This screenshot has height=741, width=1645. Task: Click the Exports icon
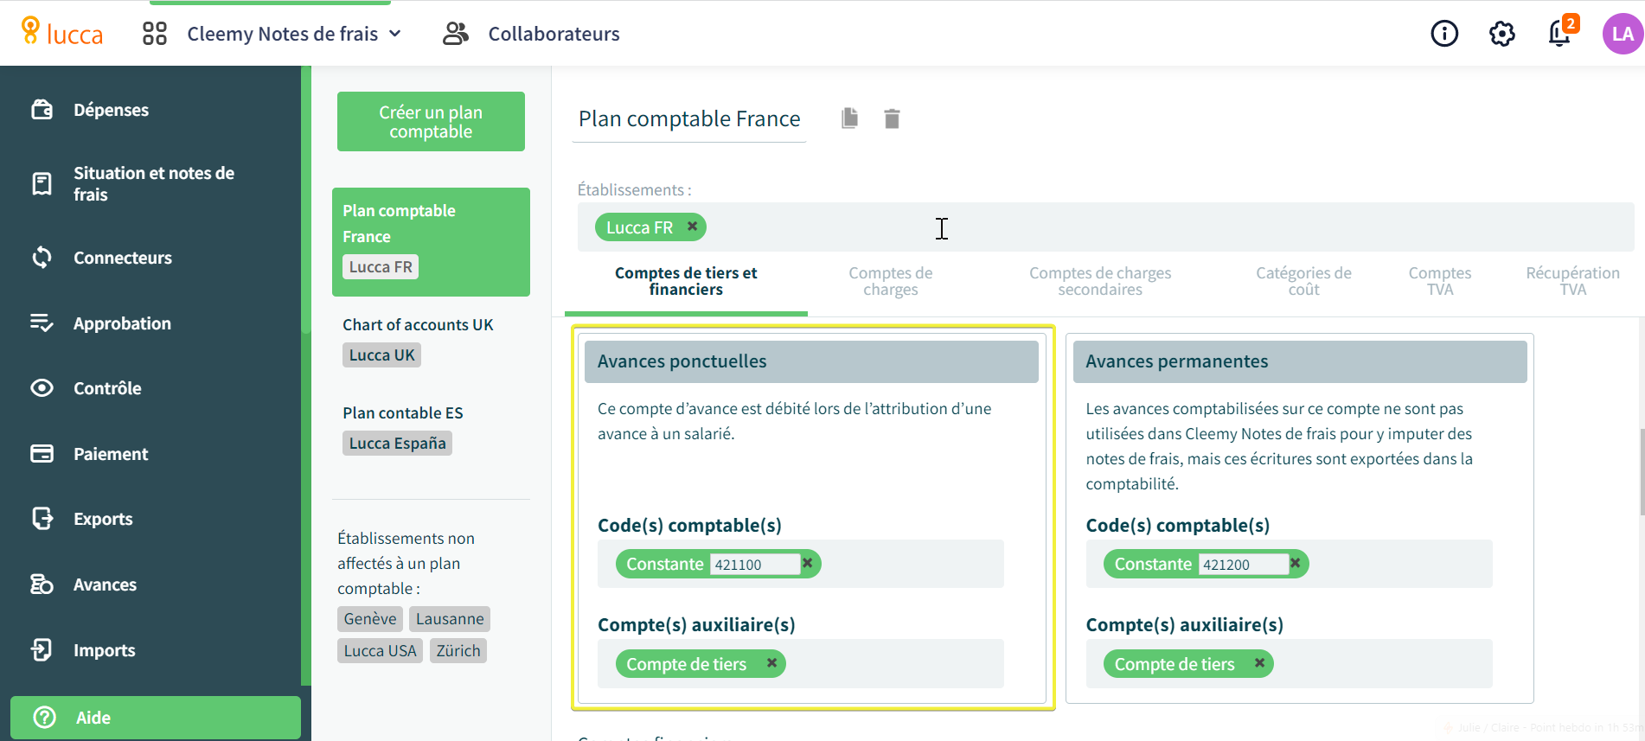(42, 518)
